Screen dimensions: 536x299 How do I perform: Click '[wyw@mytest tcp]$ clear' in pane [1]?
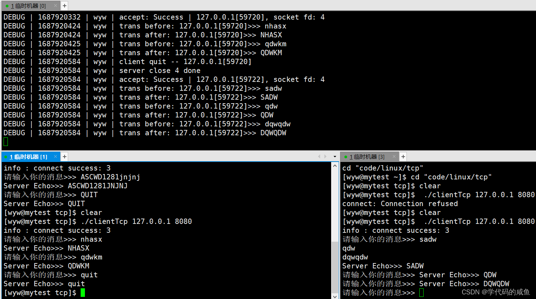pos(53,213)
